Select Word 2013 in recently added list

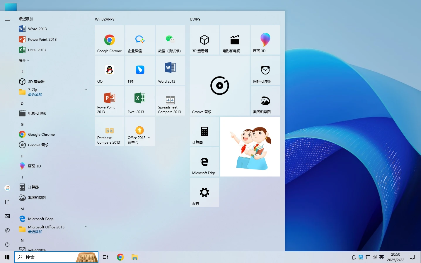(x=37, y=29)
